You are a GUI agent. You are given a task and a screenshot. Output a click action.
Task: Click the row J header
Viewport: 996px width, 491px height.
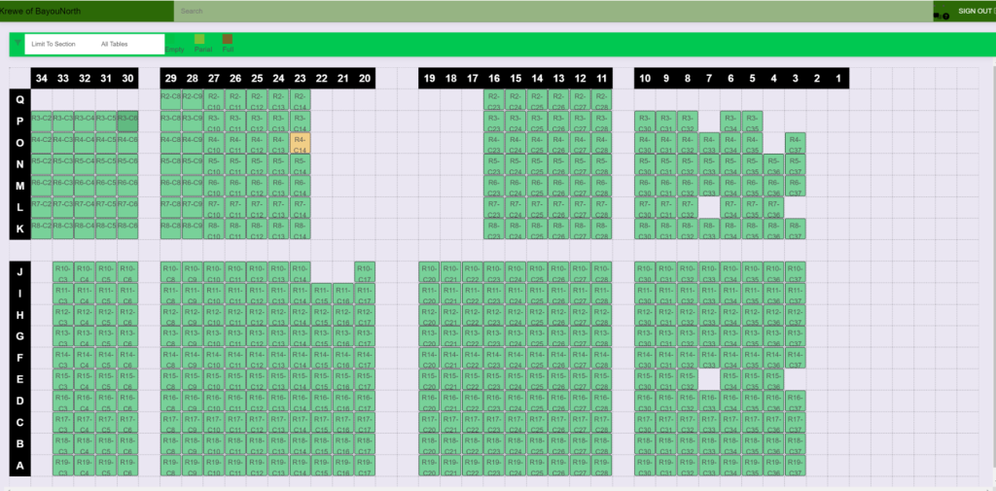(19, 272)
